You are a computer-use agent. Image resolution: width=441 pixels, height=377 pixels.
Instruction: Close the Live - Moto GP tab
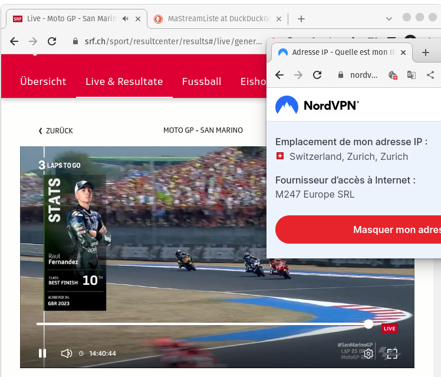[x=138, y=19]
